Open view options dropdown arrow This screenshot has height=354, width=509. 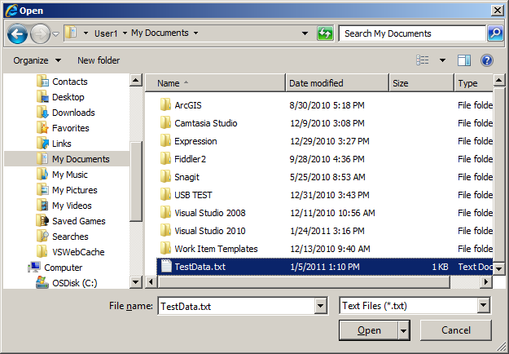[x=442, y=60]
